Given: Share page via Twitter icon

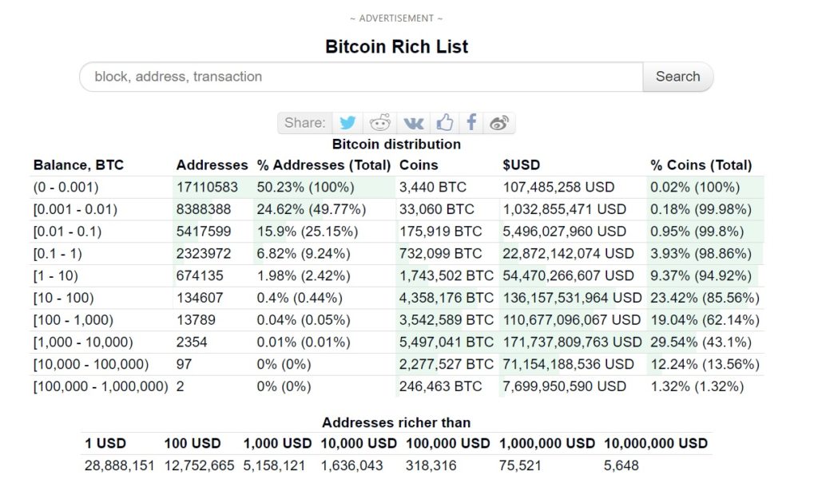Looking at the screenshot, I should 347,123.
